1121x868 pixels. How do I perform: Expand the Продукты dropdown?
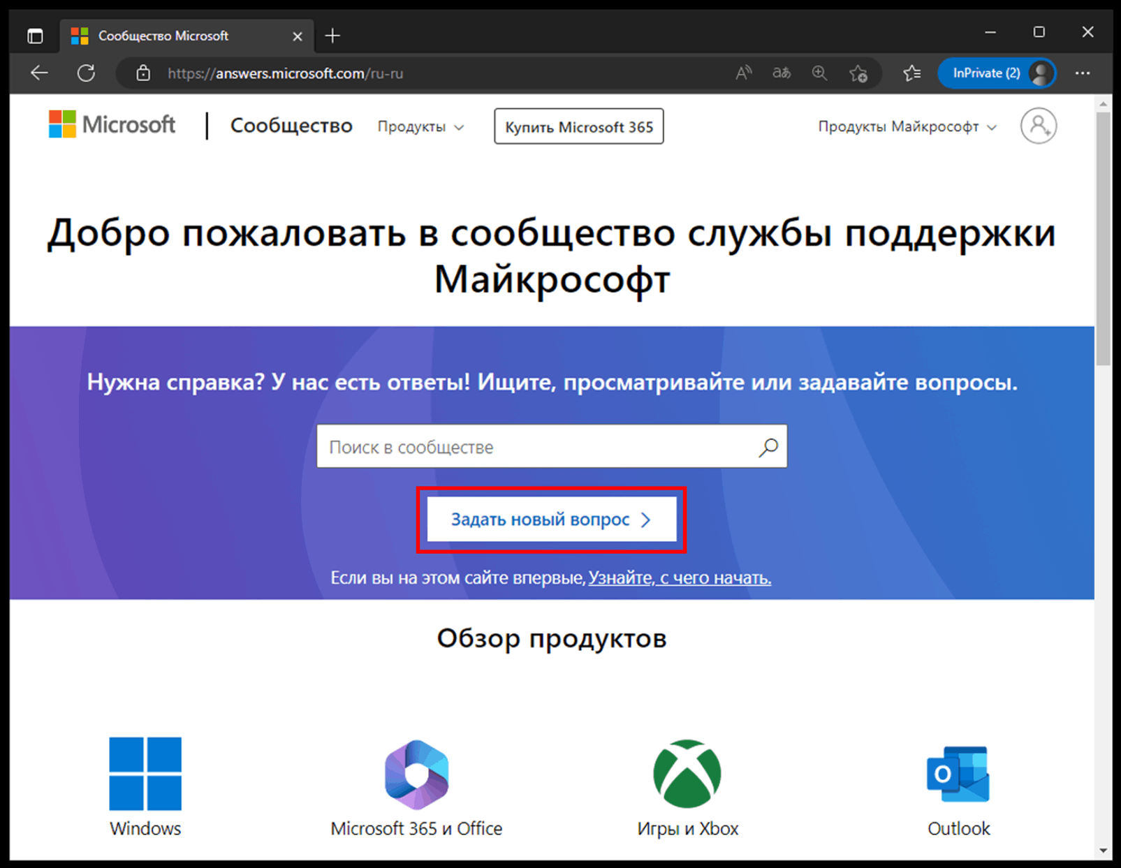pos(420,126)
